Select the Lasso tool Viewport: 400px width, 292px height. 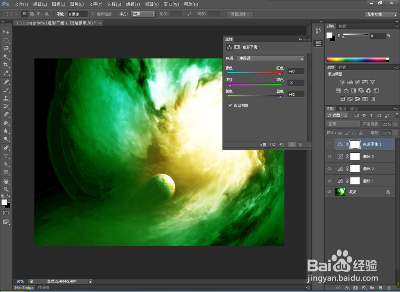[6, 48]
